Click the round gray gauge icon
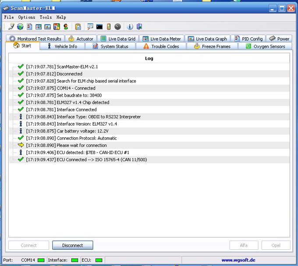This screenshot has height=266, width=298. (x=117, y=27)
